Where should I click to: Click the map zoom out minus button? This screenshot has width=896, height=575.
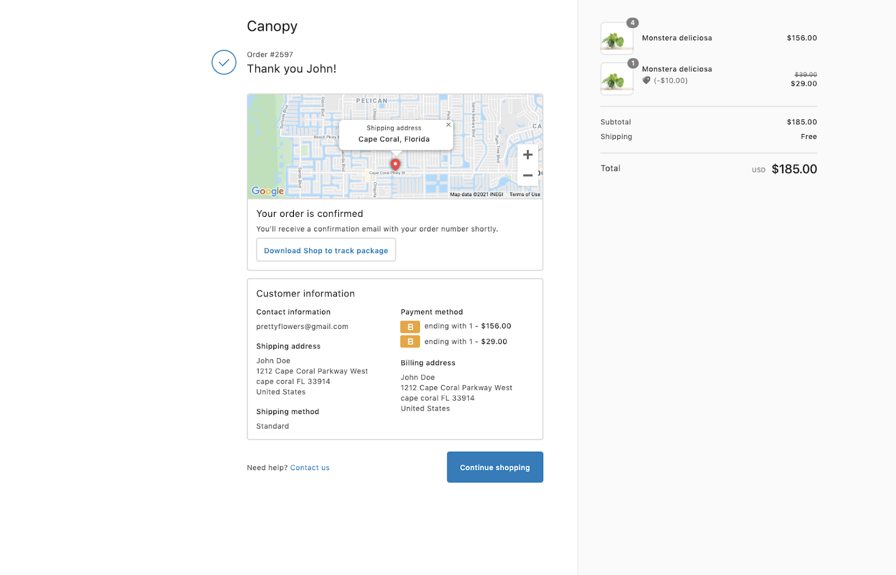pyautogui.click(x=527, y=175)
